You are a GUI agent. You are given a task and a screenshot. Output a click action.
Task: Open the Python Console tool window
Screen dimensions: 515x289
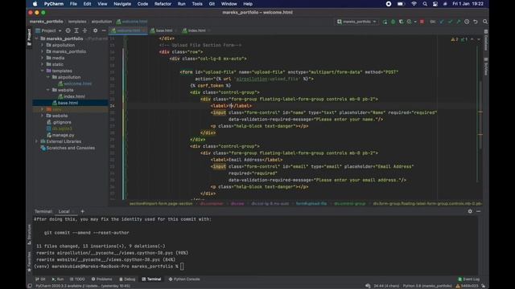click(184, 279)
